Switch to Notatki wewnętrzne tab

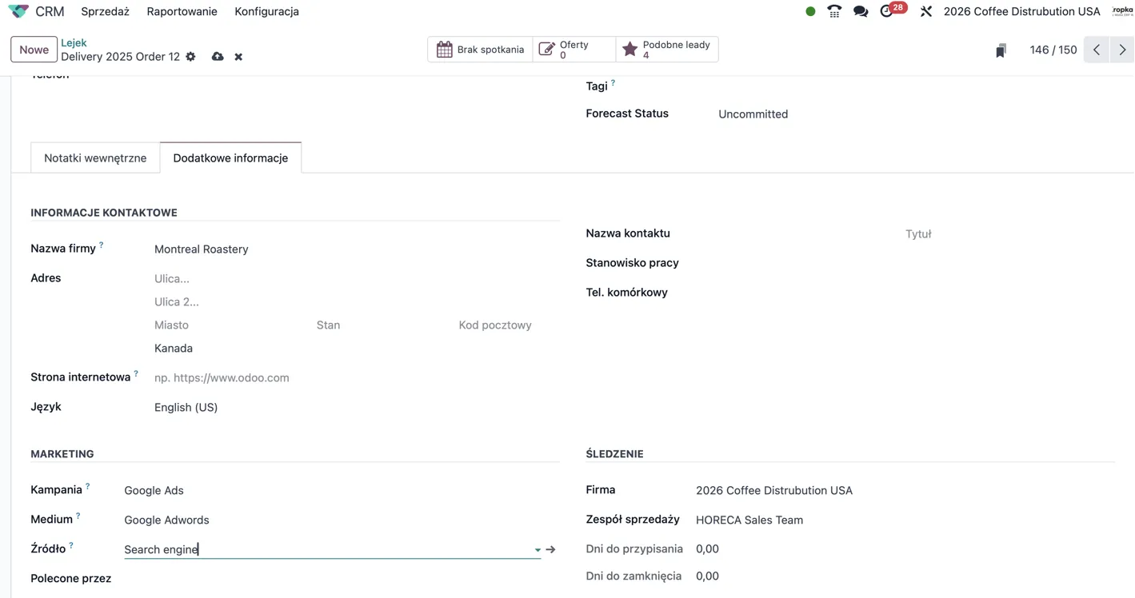[95, 157]
